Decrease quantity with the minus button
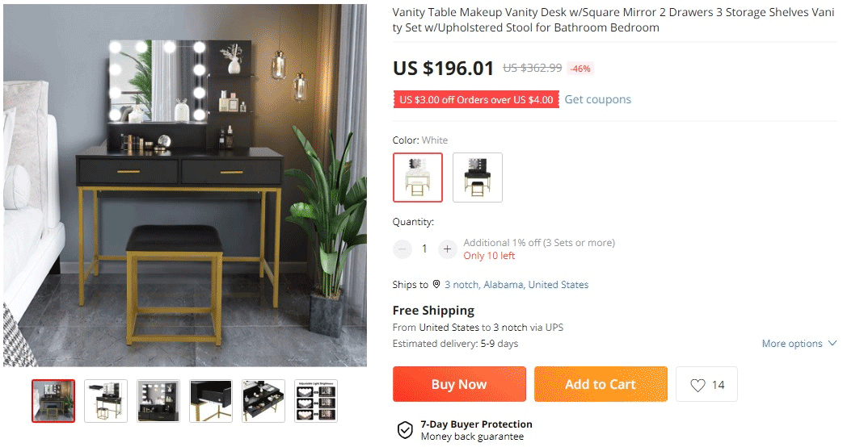Image resolution: width=843 pixels, height=447 pixels. [402, 249]
